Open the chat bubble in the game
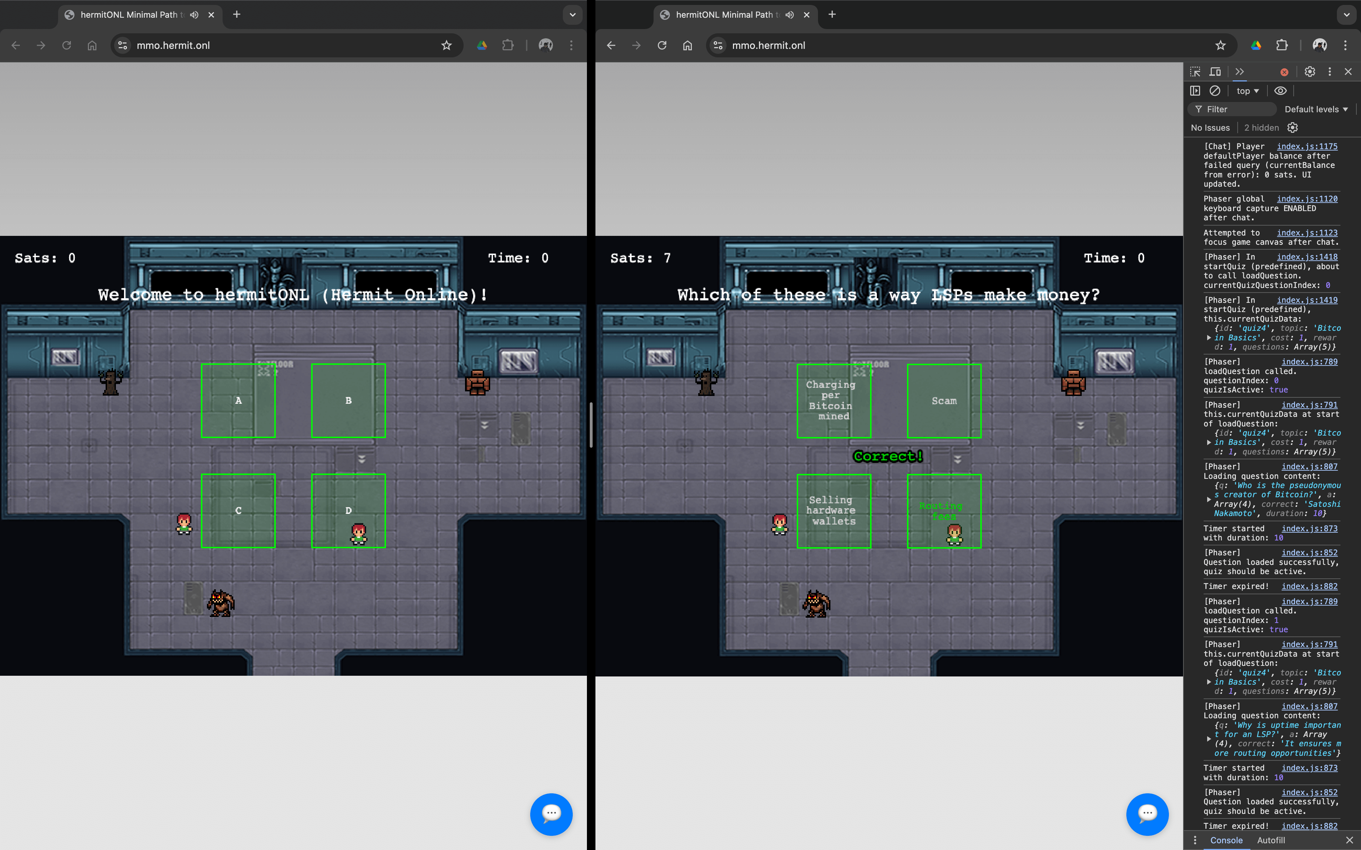The width and height of the screenshot is (1361, 850). [551, 814]
